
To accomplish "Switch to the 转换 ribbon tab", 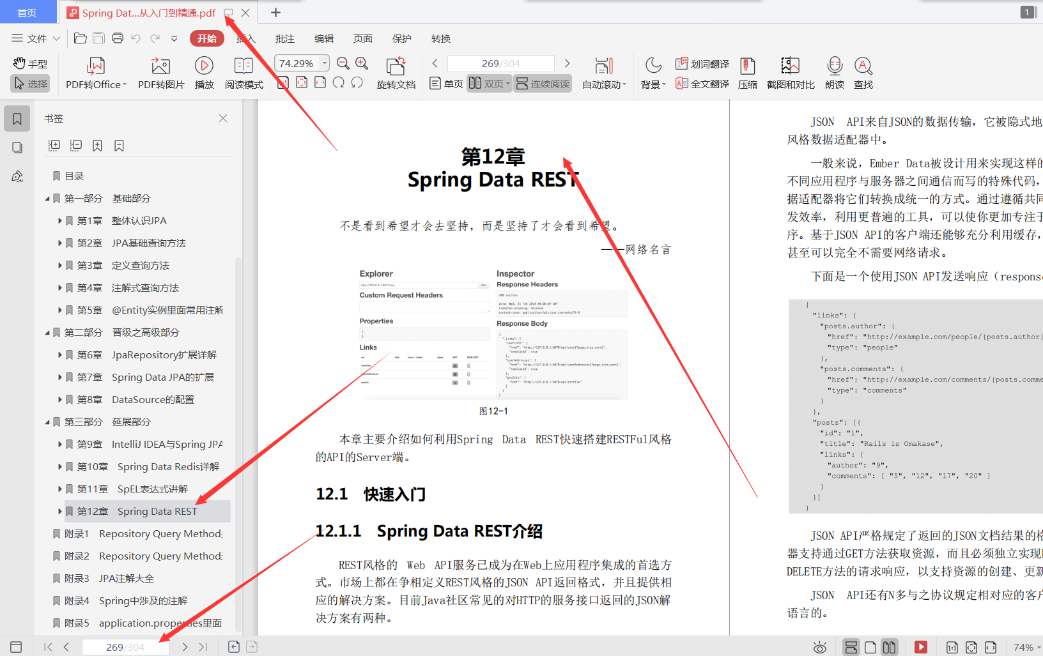I will click(x=441, y=38).
